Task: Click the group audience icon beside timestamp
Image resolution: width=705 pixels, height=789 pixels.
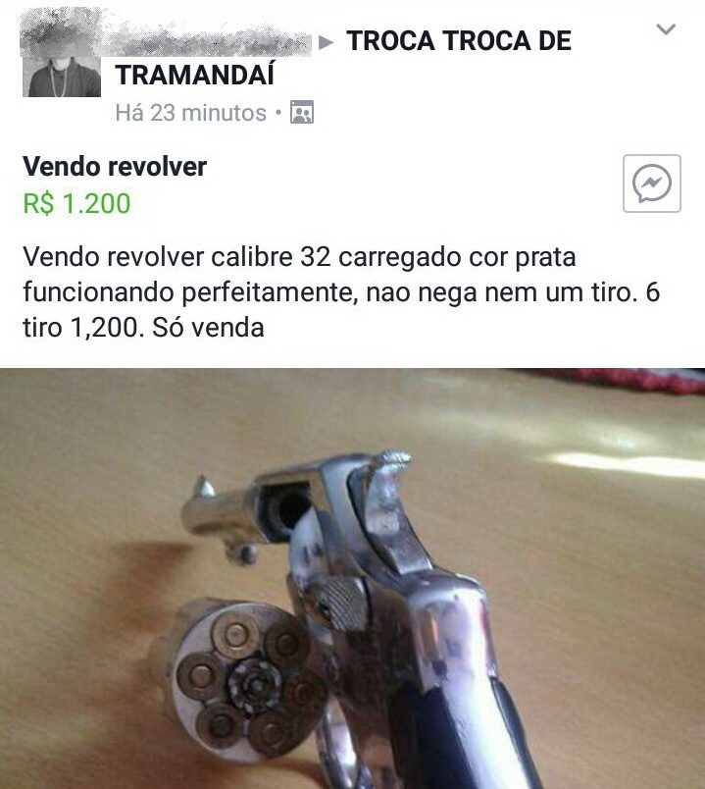Action: point(302,112)
